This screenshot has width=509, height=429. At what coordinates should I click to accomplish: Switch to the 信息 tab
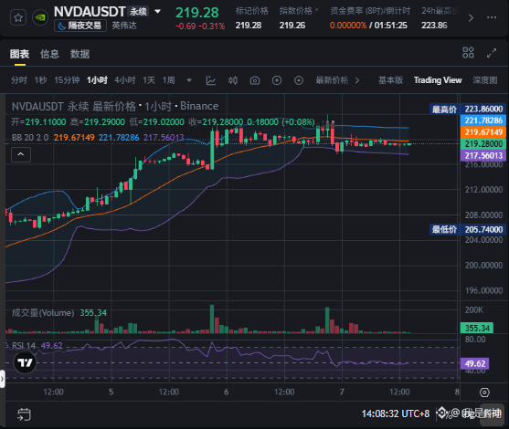(x=49, y=54)
